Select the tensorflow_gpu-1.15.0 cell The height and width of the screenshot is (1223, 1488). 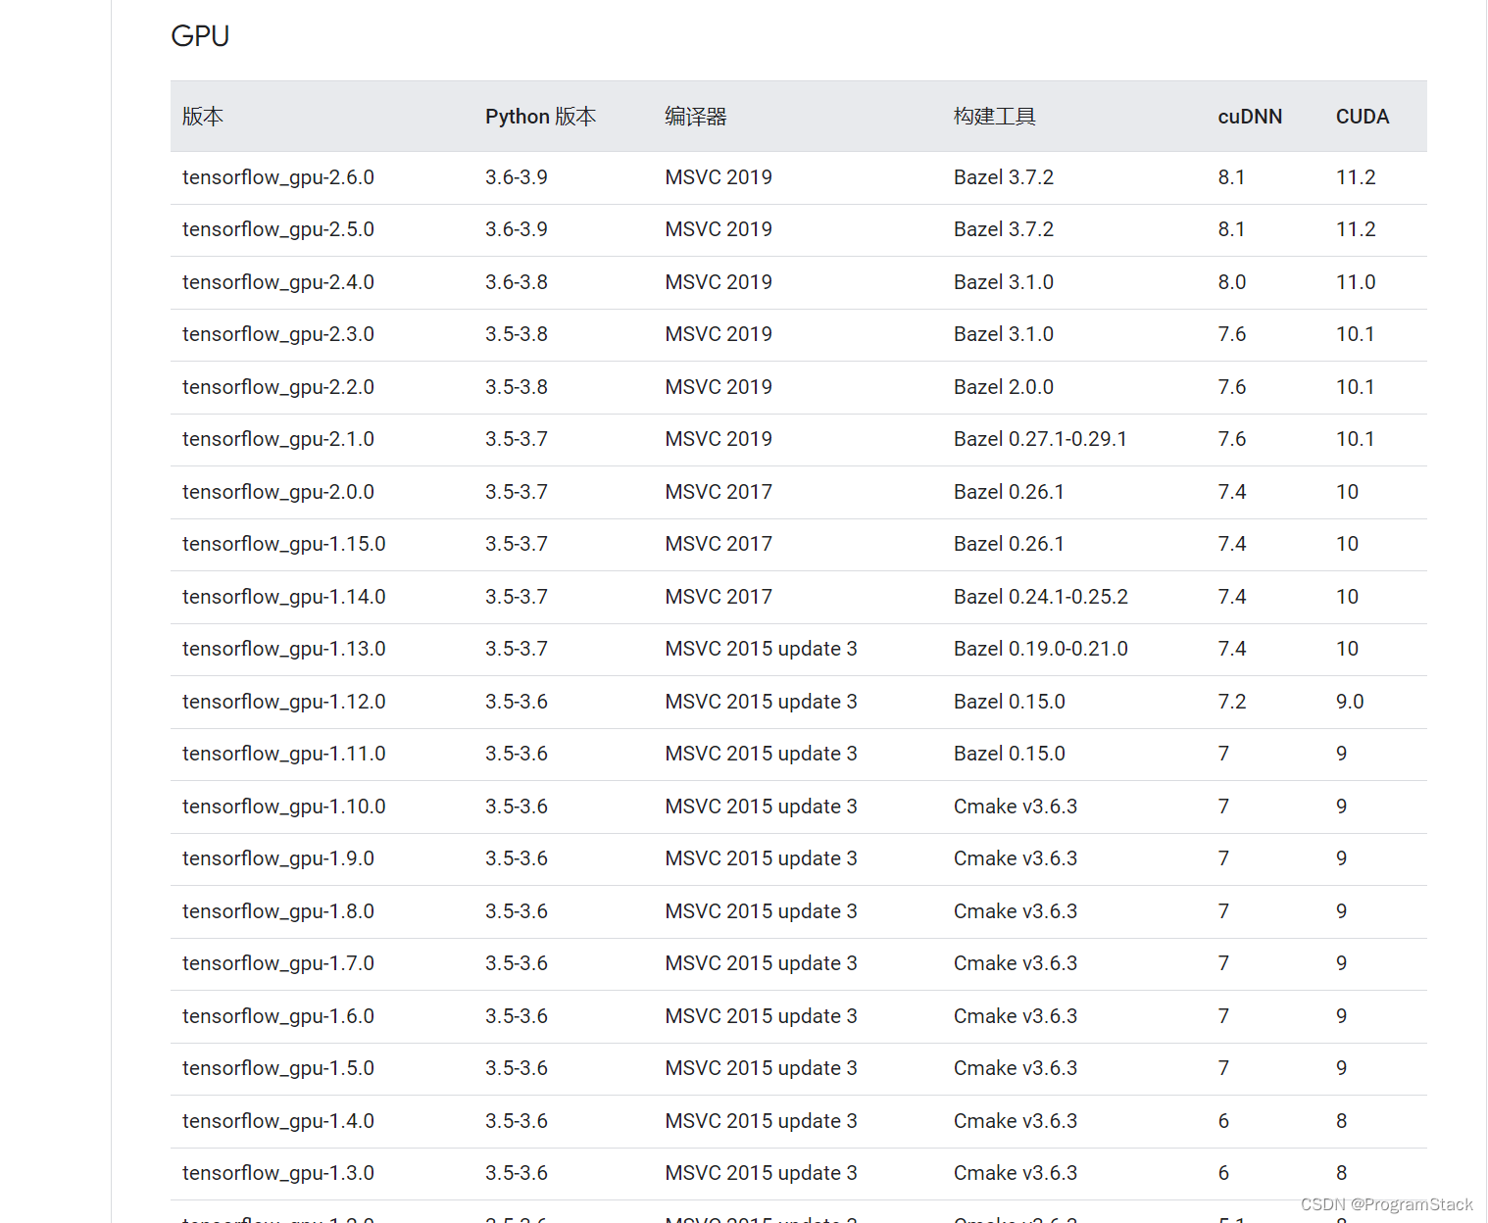pos(284,544)
